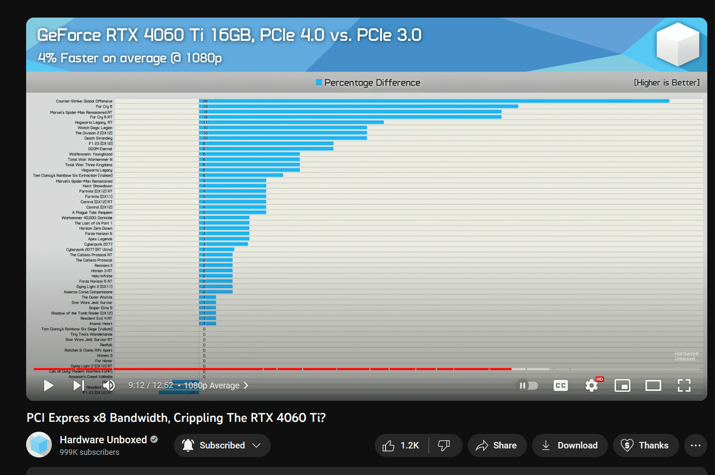715x475 pixels.
Task: Click the Death Stranding chart label
Action: [98, 138]
